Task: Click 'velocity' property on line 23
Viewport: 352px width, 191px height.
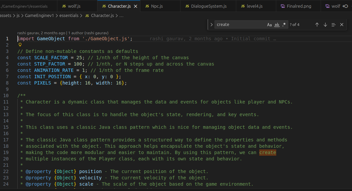Action: 90,178
